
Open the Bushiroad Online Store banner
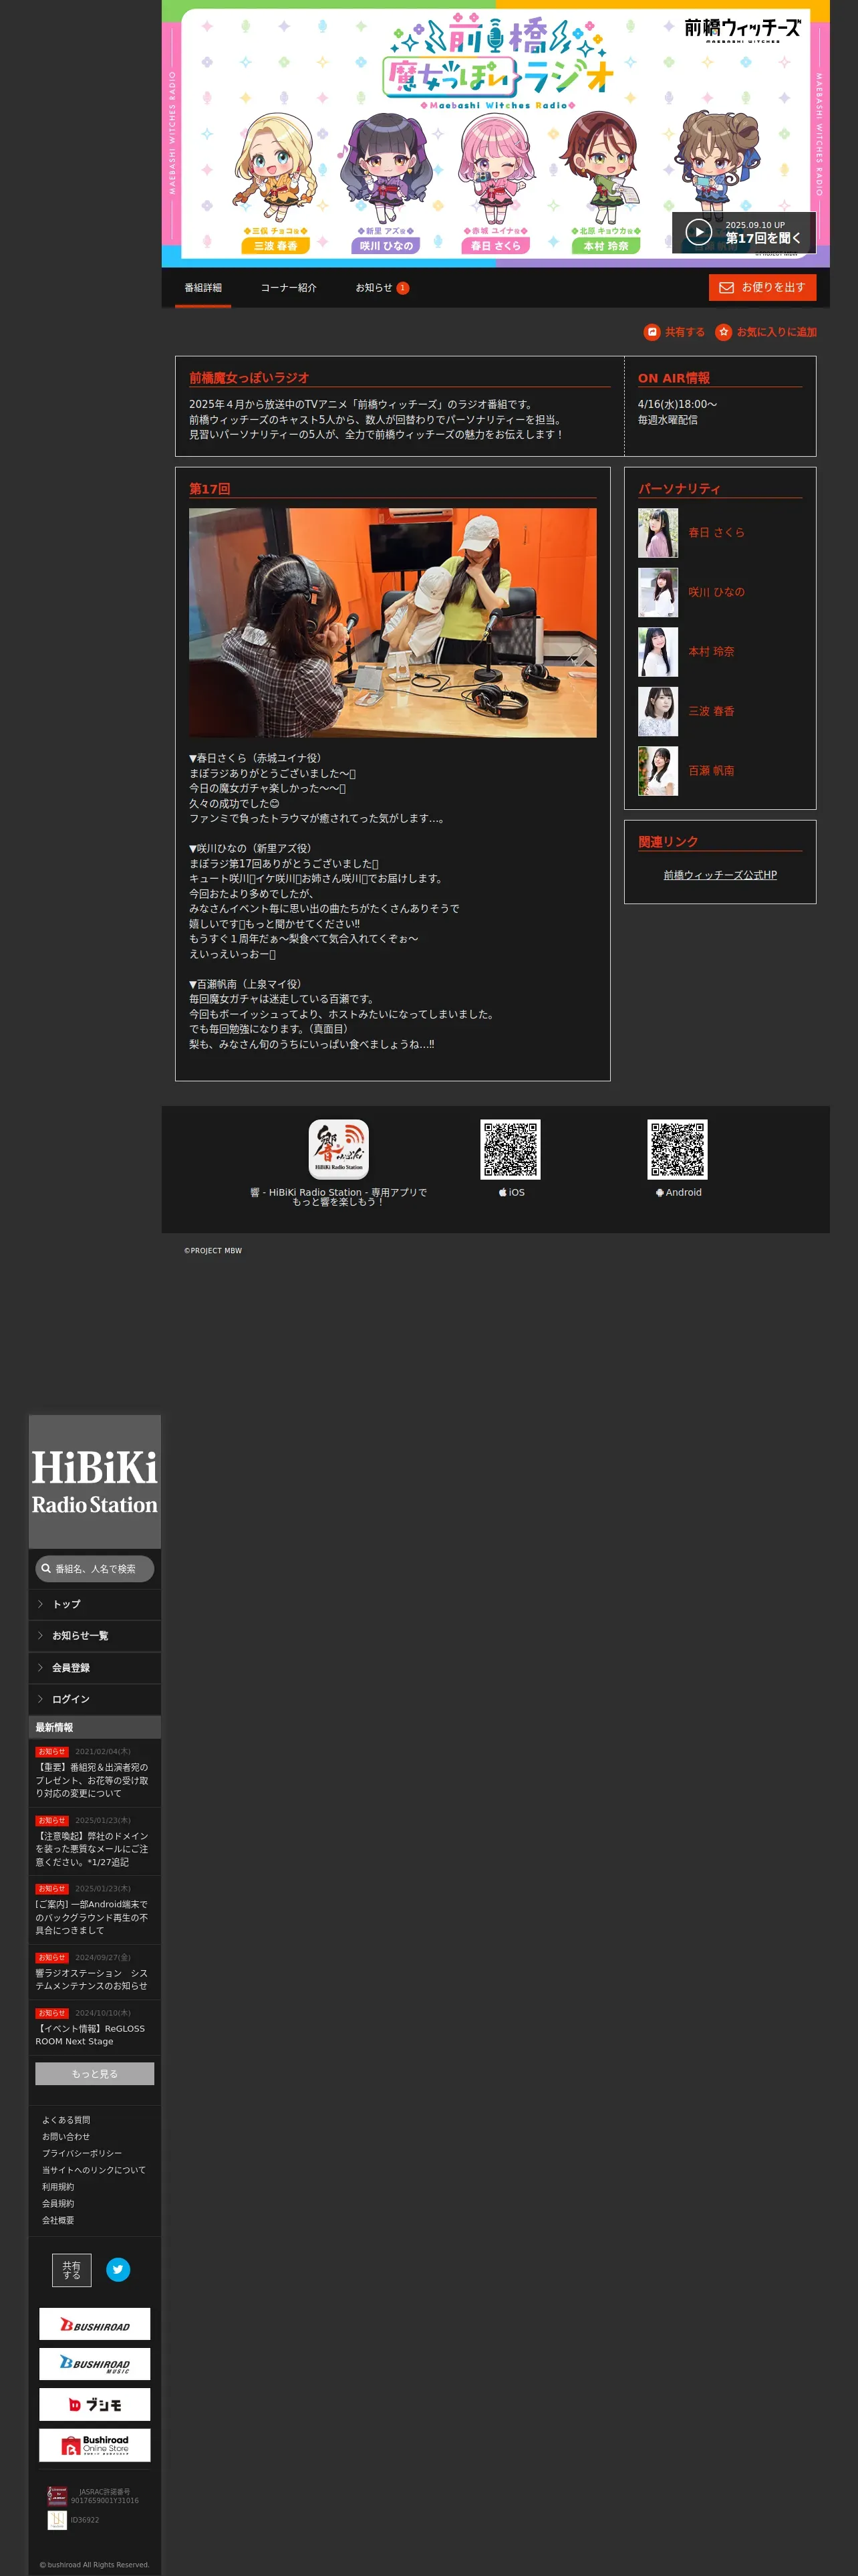click(x=95, y=2446)
